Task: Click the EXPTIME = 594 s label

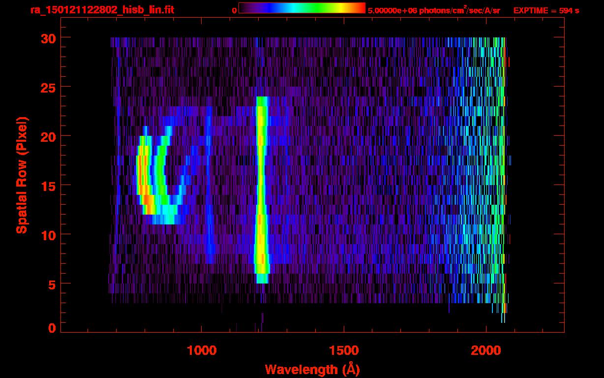Action: coord(546,10)
